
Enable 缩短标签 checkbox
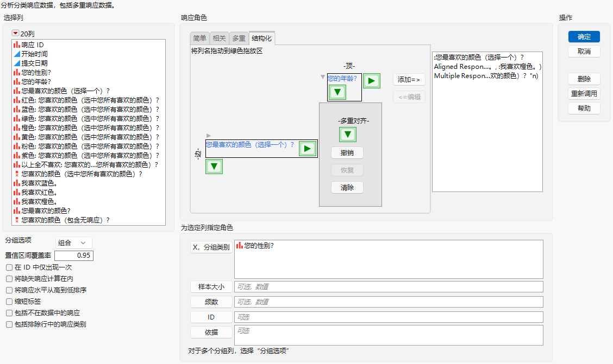point(9,302)
